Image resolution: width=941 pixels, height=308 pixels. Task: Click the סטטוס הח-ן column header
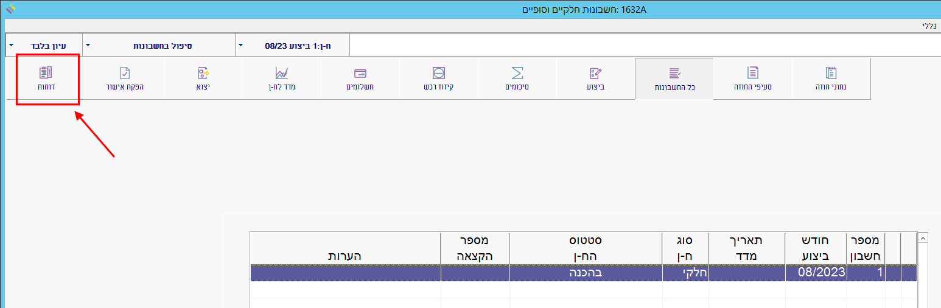[x=586, y=248]
